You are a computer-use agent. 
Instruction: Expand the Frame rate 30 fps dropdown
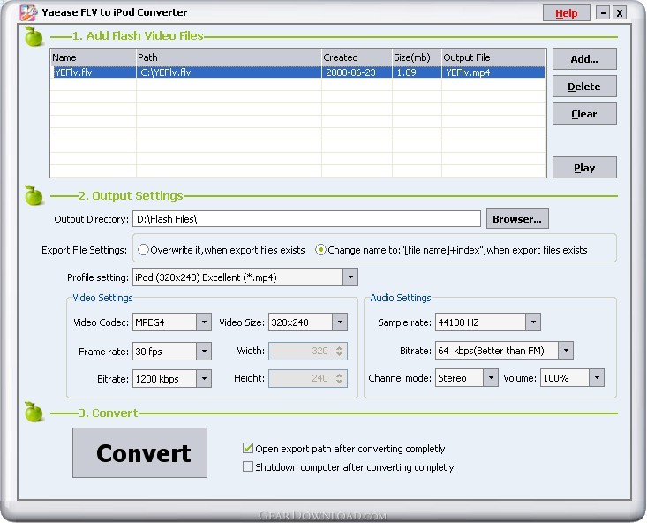click(x=204, y=351)
